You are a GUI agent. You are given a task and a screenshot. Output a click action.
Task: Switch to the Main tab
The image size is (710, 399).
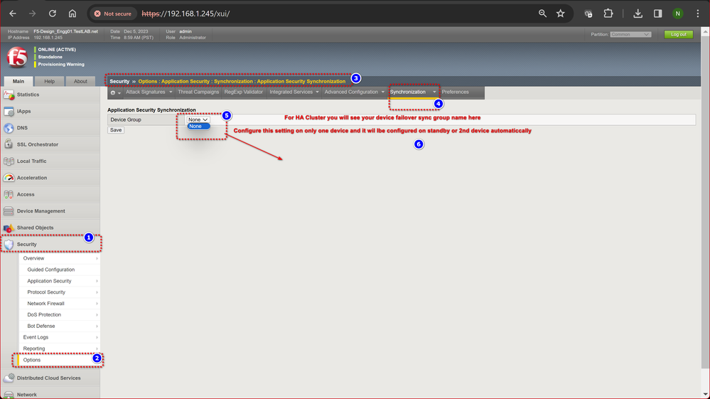tap(18, 82)
